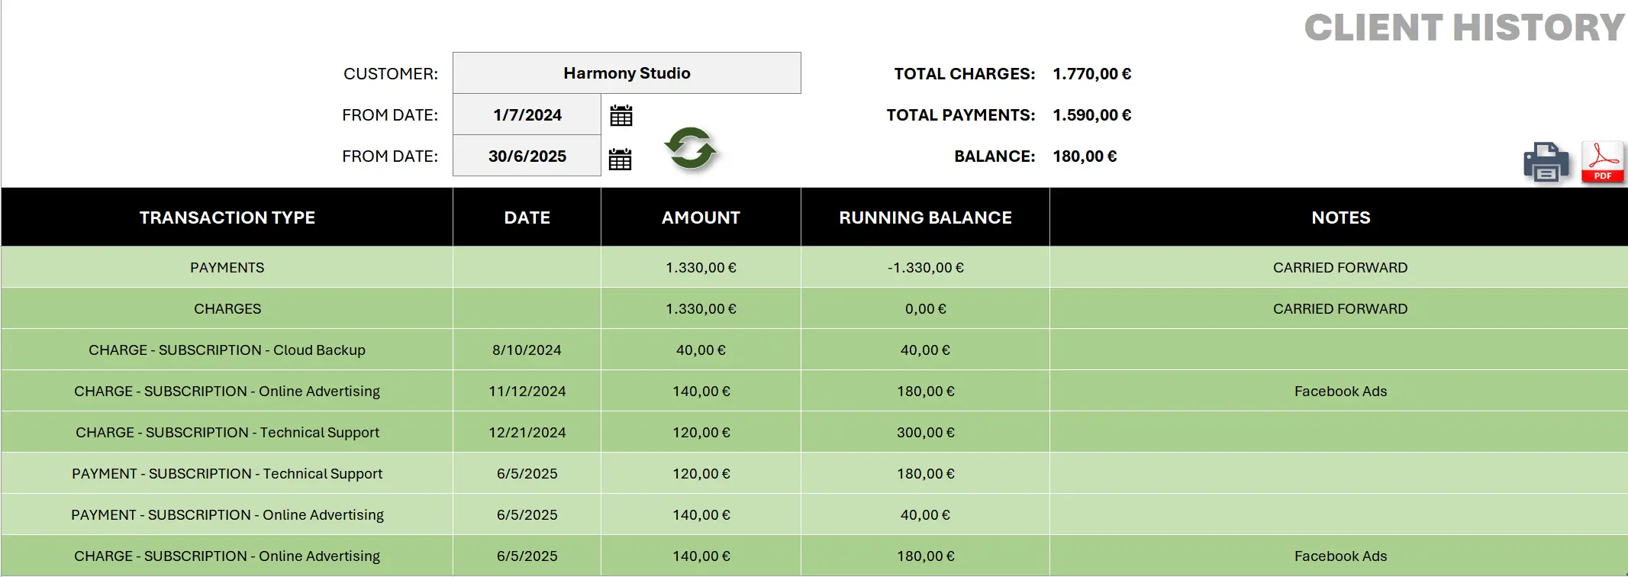Click the AMOUNT column header
The image size is (1628, 577).
point(701,218)
